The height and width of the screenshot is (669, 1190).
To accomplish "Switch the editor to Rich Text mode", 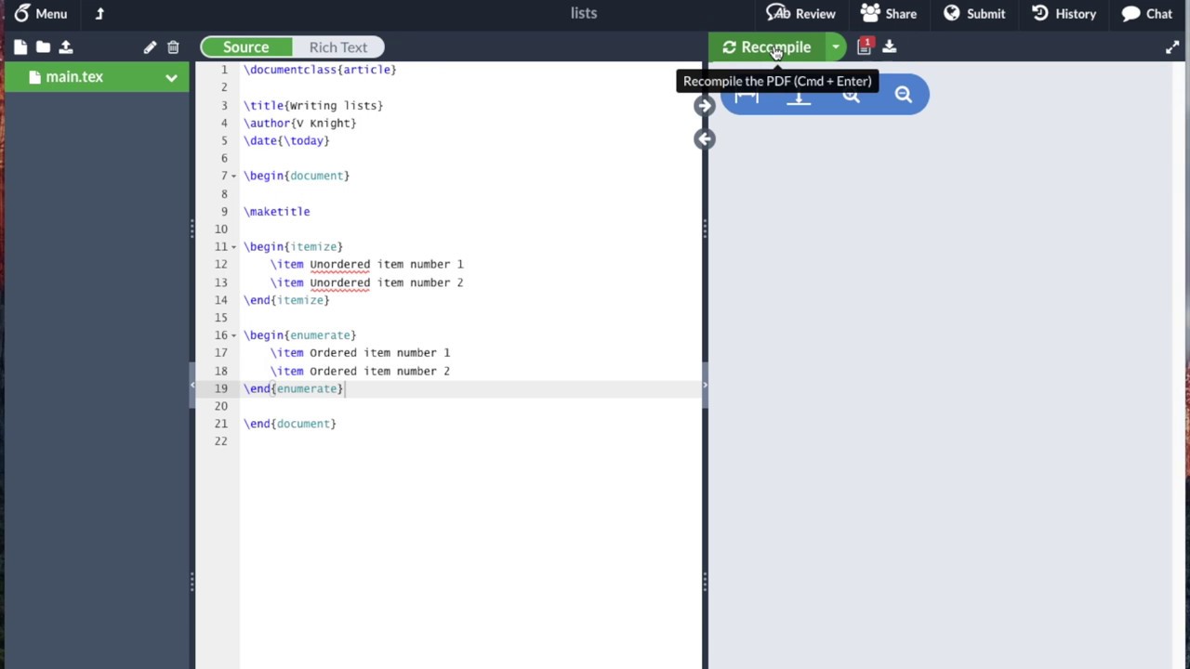I will [x=337, y=47].
